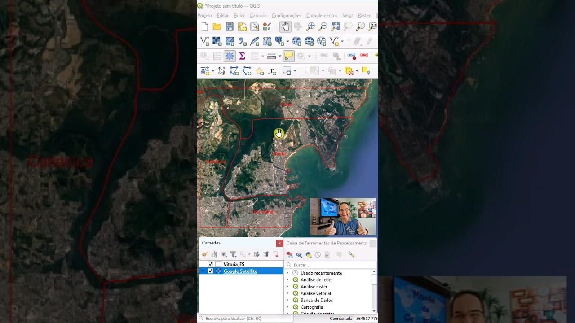Expand the Análise raster group
This screenshot has width=575, height=323.
point(287,287)
